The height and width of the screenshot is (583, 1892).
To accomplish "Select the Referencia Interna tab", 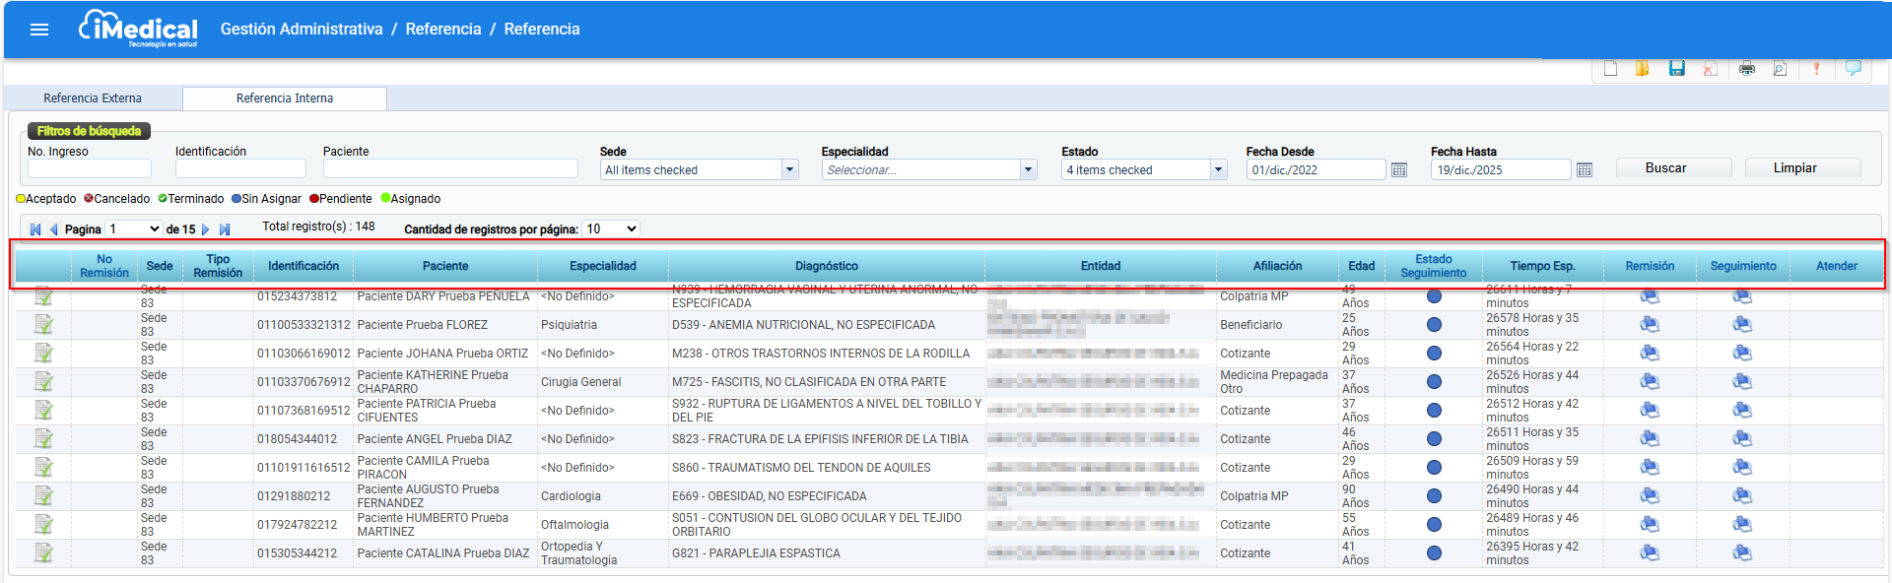I will 285,98.
